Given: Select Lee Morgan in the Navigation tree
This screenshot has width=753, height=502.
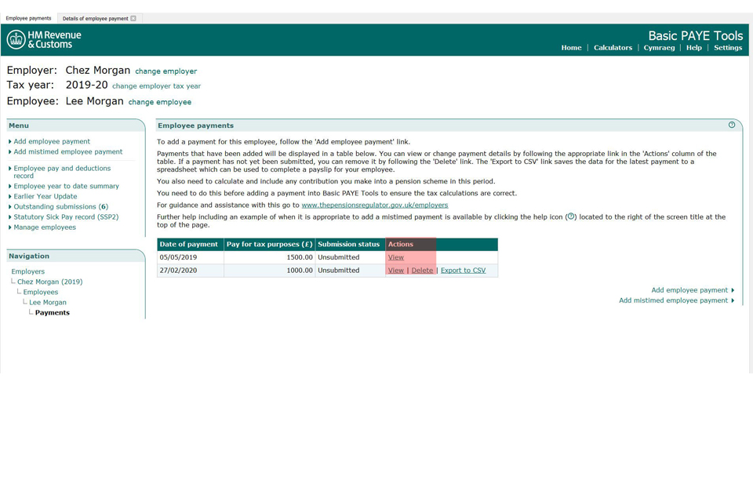Looking at the screenshot, I should 48,302.
